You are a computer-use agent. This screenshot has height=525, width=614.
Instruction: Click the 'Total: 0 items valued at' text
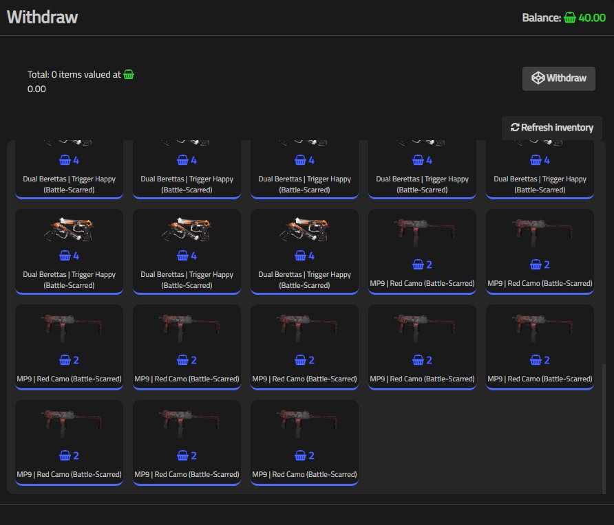coord(74,75)
